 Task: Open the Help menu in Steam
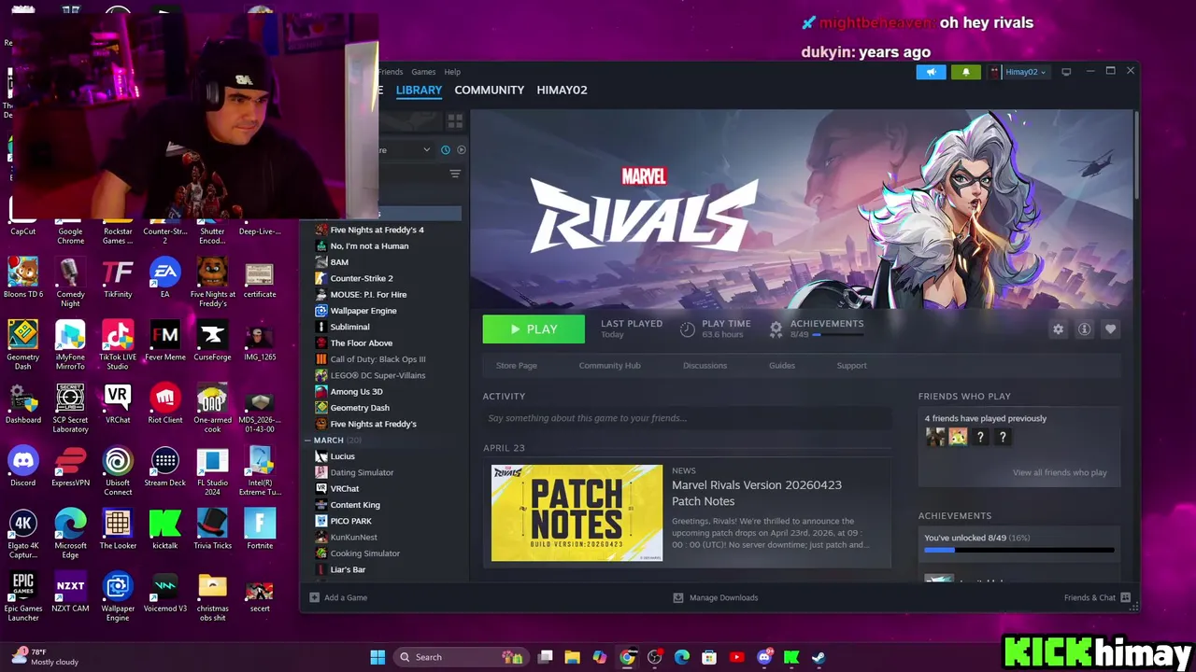(x=452, y=72)
